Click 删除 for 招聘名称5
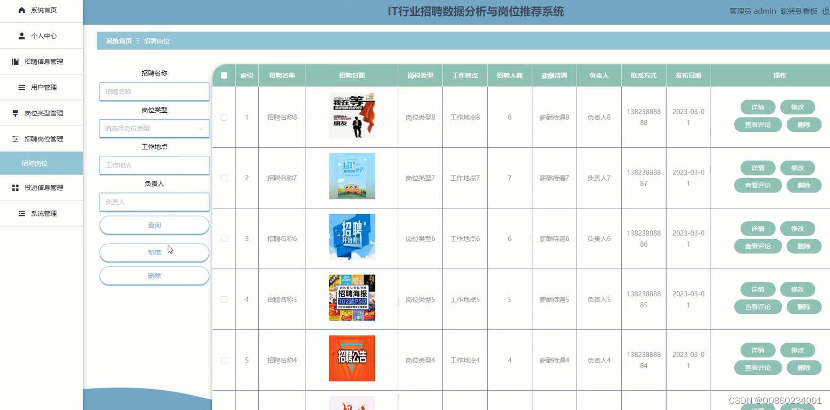Screen dimensions: 830x410 click(804, 307)
